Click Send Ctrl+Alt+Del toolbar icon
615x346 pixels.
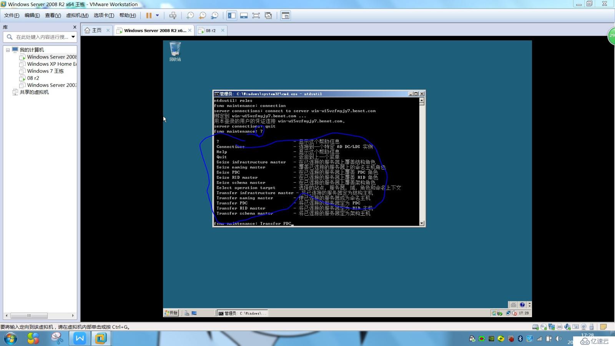(x=173, y=15)
